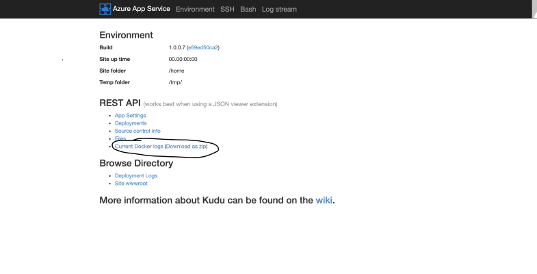537x274 pixels.
Task: Open the Current Docker logs link
Action: point(139,147)
